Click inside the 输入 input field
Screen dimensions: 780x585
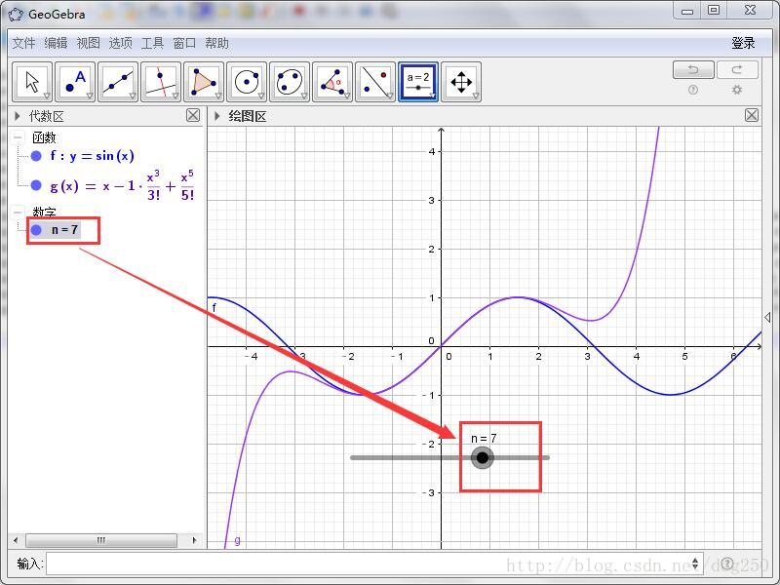pyautogui.click(x=374, y=564)
